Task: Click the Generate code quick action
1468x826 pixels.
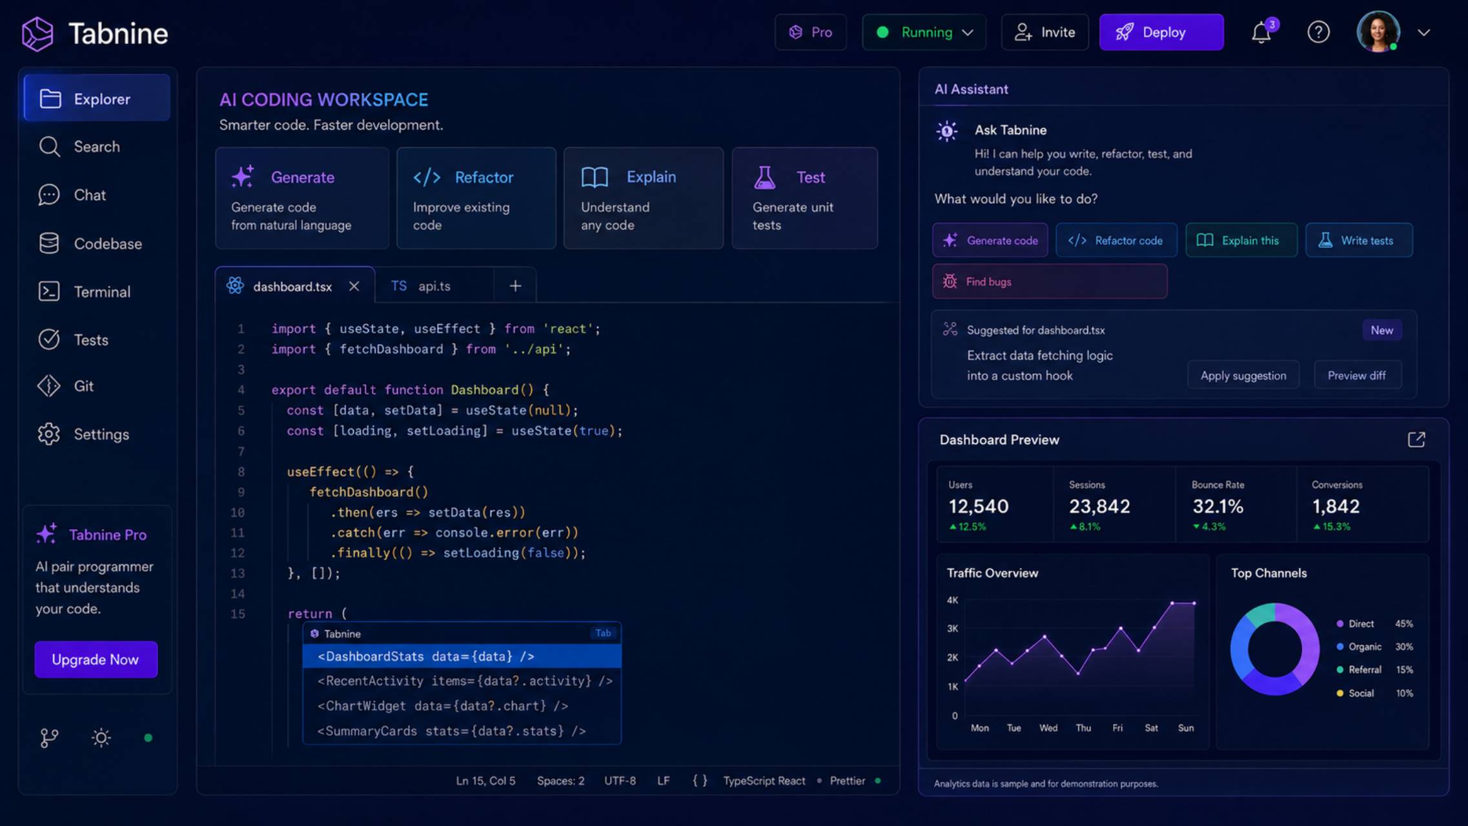Action: coord(990,240)
